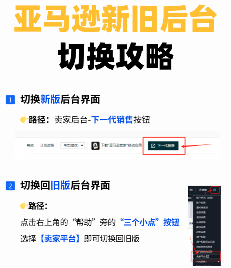Click the blue number 1 badge
Viewport: 231px width, 268px height.
point(10,100)
